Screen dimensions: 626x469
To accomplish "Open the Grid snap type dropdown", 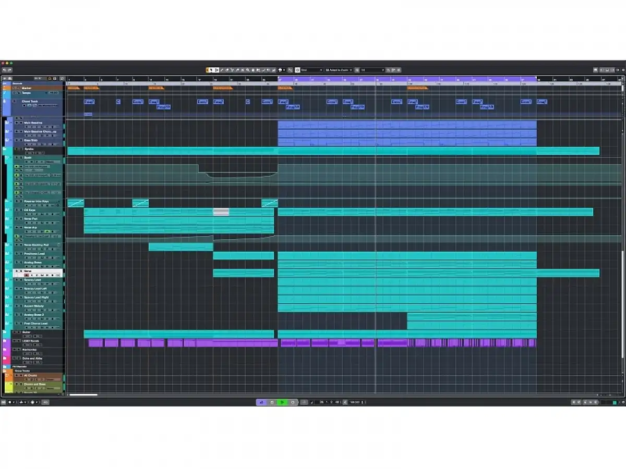I will [311, 70].
